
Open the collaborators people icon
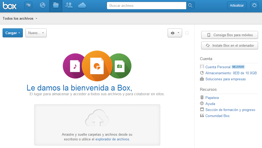pos(69,6)
